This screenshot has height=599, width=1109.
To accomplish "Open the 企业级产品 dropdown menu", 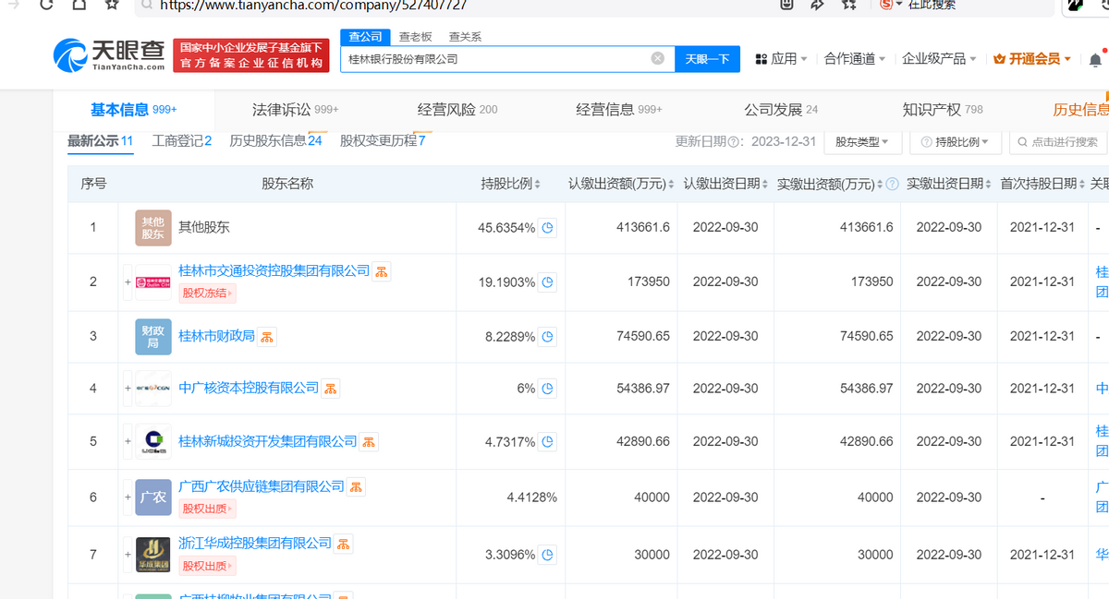I will (939, 58).
